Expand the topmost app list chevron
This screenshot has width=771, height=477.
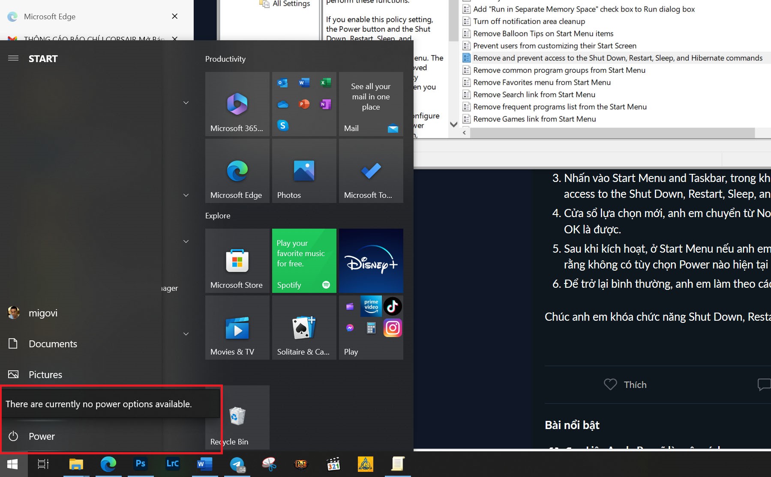click(186, 103)
